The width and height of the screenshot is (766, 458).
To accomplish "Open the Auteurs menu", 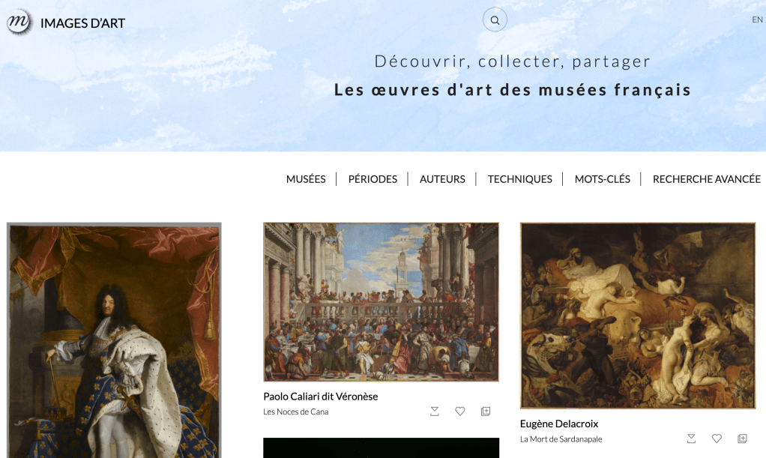I will (442, 179).
